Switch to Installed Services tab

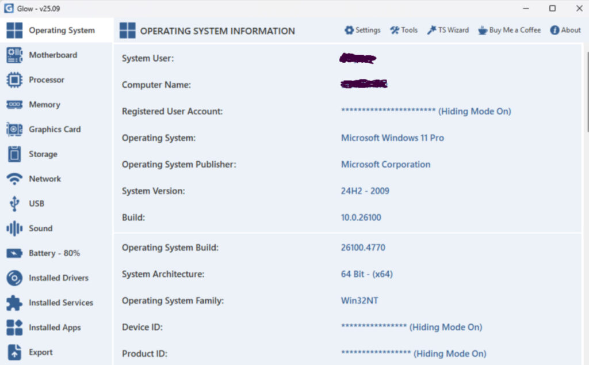[60, 303]
